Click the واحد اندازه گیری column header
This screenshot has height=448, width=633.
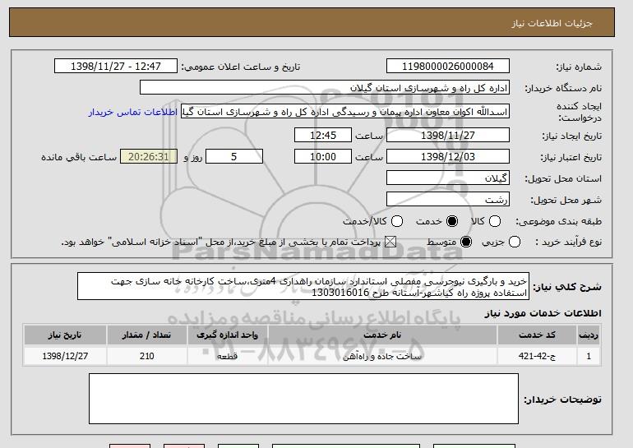click(227, 335)
